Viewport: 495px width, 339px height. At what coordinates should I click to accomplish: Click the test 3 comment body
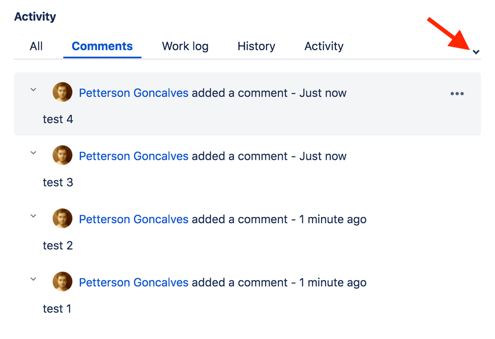coord(58,182)
